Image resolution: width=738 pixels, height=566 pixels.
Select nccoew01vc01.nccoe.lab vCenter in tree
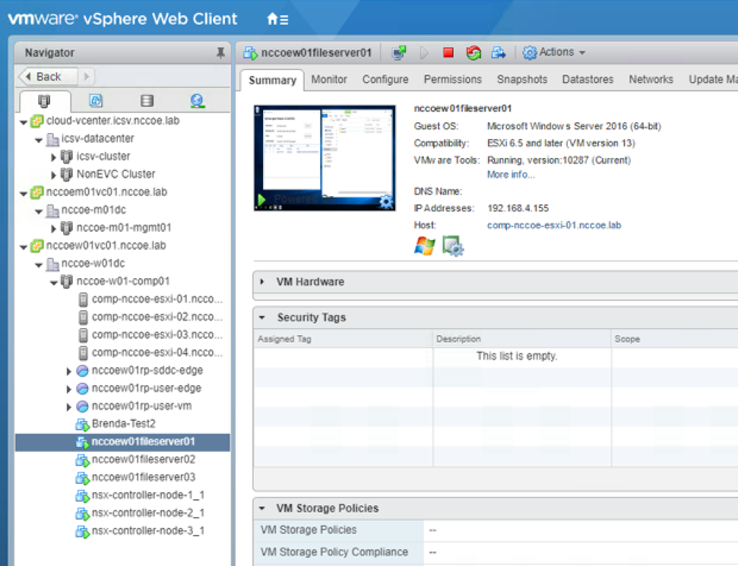[x=106, y=245]
